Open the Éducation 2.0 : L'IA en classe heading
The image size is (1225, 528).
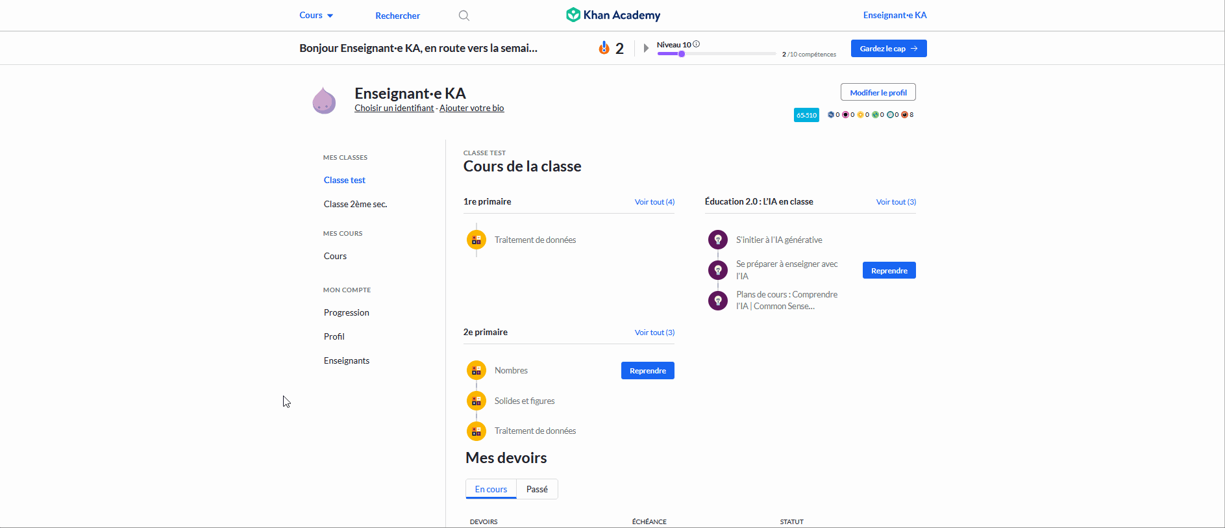pos(759,201)
